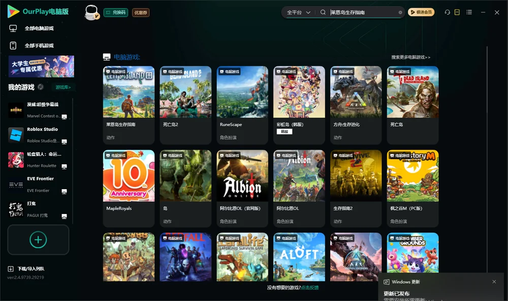Screen dimensions: 508x301
Task: Click PC icon on Marvel Contest entry
Action: click(64, 117)
